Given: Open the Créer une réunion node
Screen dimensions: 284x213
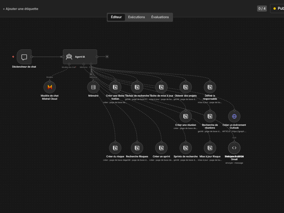Looking at the screenshot, I should coord(186,116).
